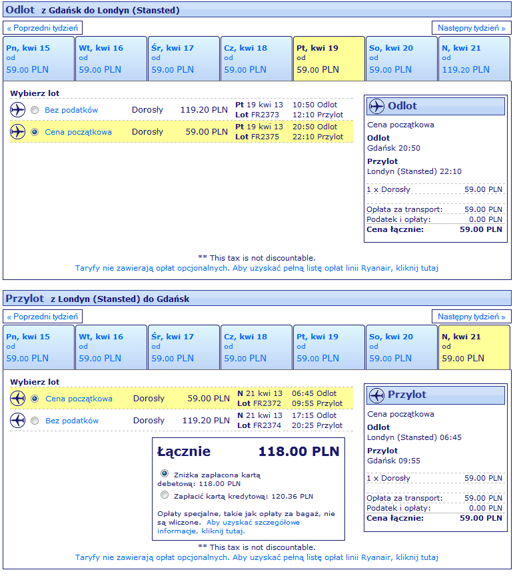Choose pay by credit card 120.36 PLN
The image size is (519, 582).
165,495
